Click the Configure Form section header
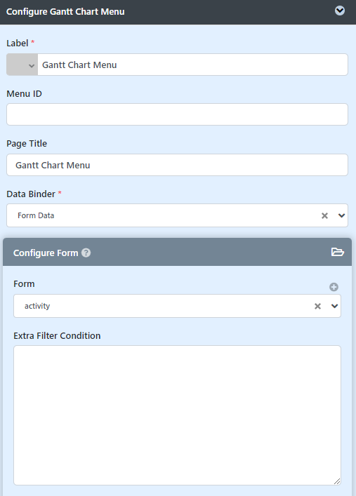The height and width of the screenshot is (496, 356). point(177,252)
